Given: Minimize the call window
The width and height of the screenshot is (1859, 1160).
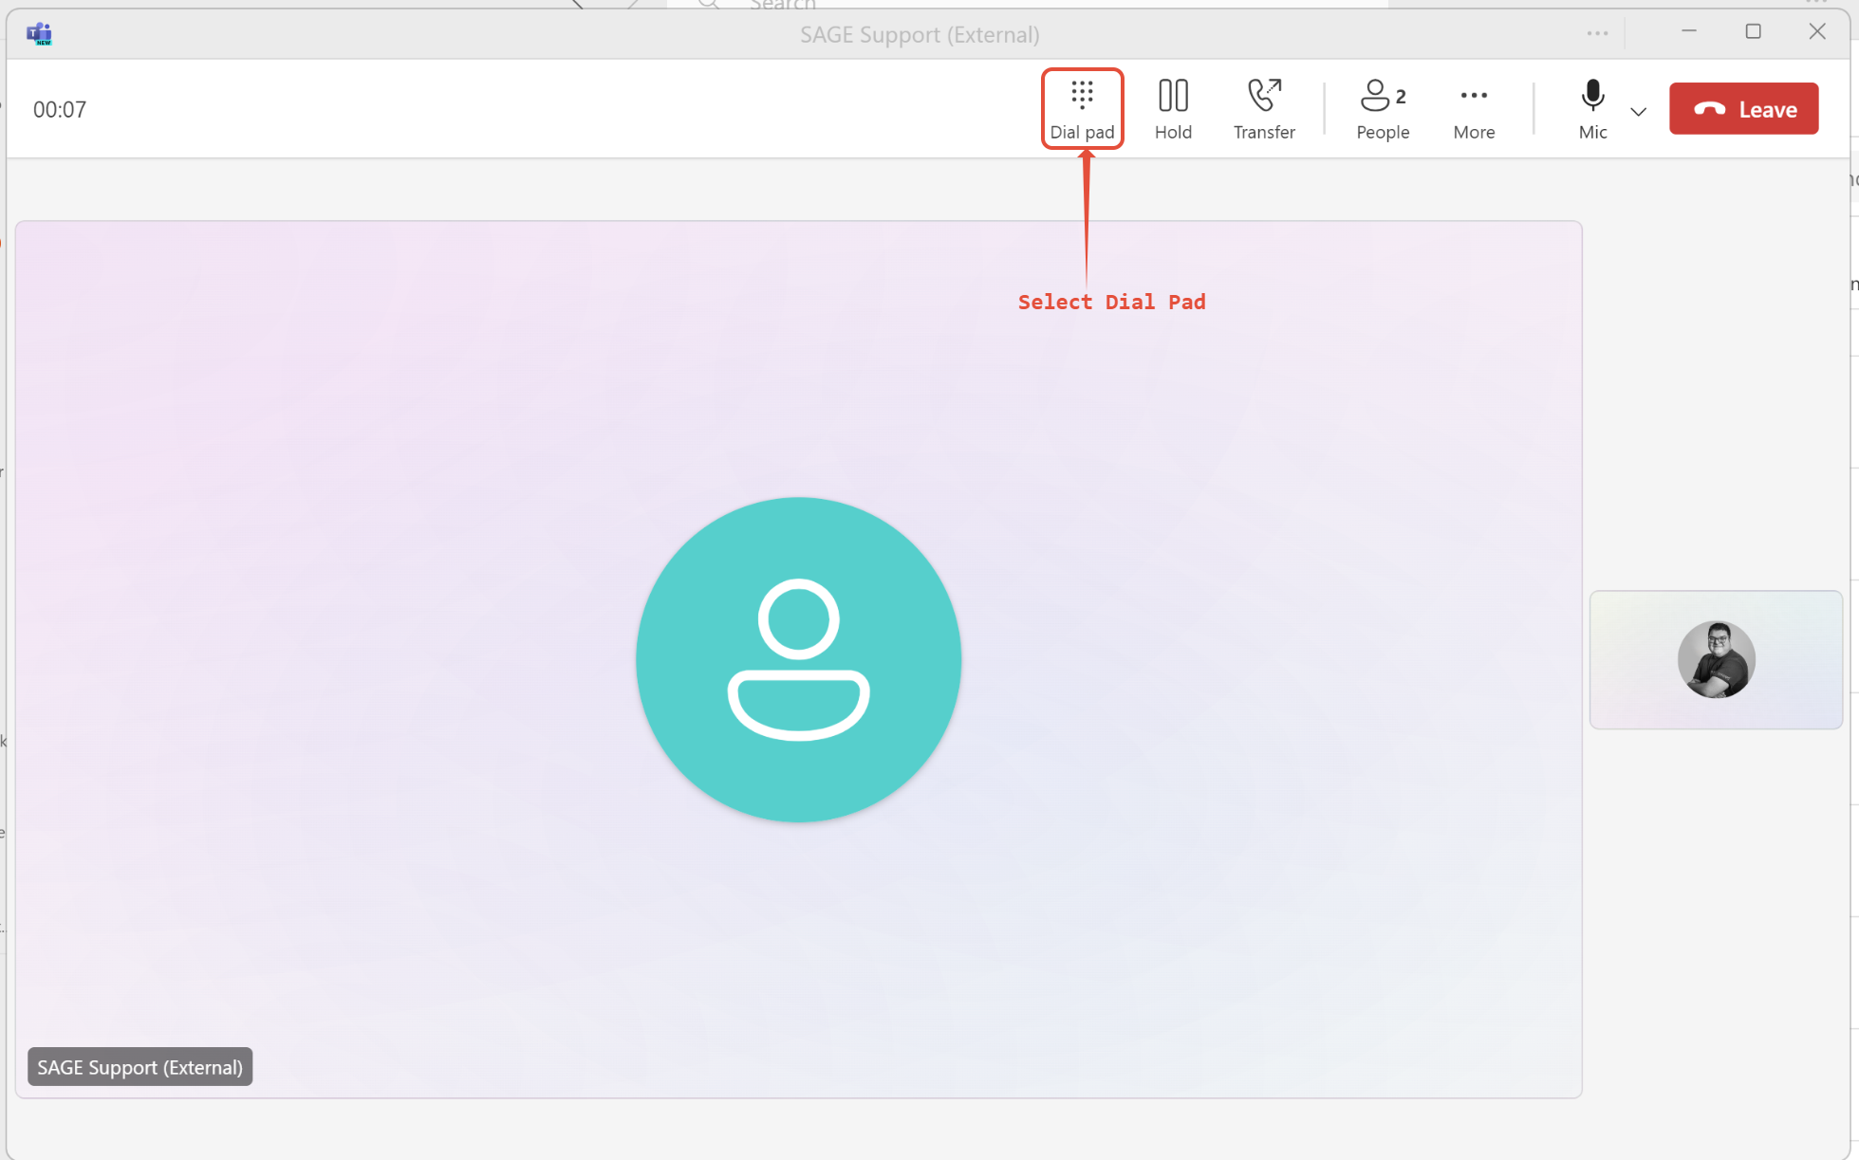Looking at the screenshot, I should (1688, 32).
